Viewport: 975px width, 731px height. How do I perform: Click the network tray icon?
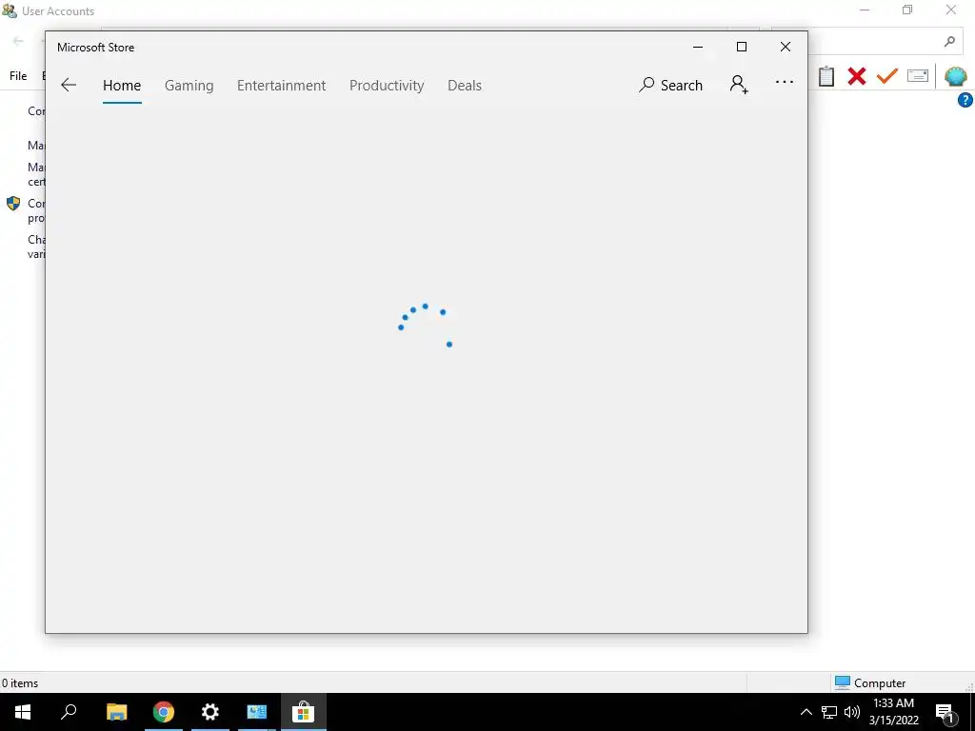point(829,712)
